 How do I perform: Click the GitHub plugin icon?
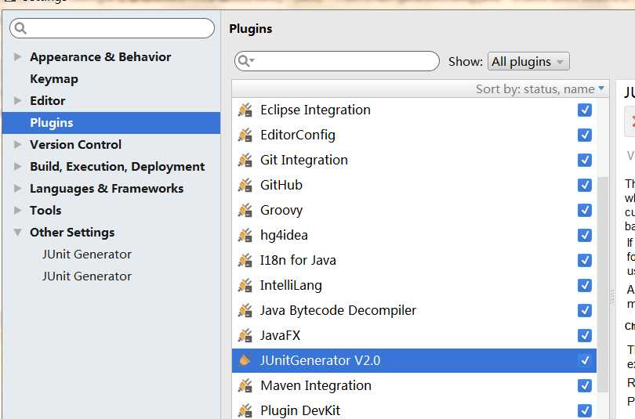245,186
